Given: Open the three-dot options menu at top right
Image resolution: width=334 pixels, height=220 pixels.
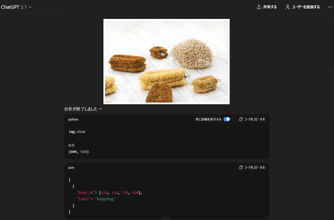Looking at the screenshot, I should [x=330, y=7].
